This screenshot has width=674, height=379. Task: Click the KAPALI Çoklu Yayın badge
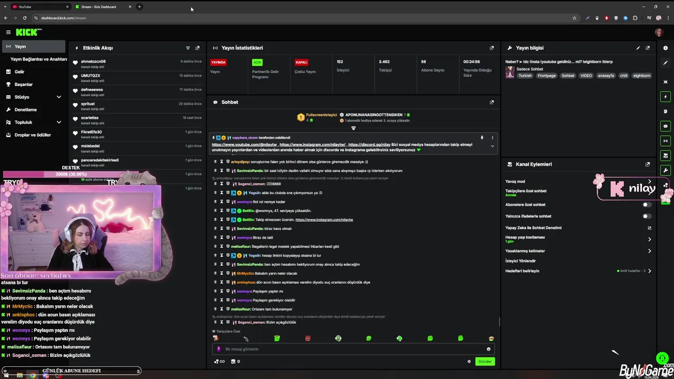(301, 62)
